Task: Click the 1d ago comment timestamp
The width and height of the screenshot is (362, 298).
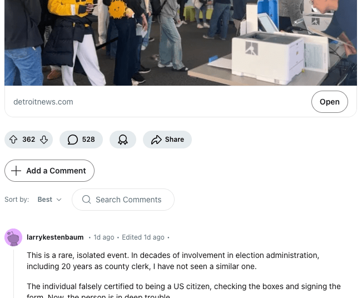Action: [104, 237]
